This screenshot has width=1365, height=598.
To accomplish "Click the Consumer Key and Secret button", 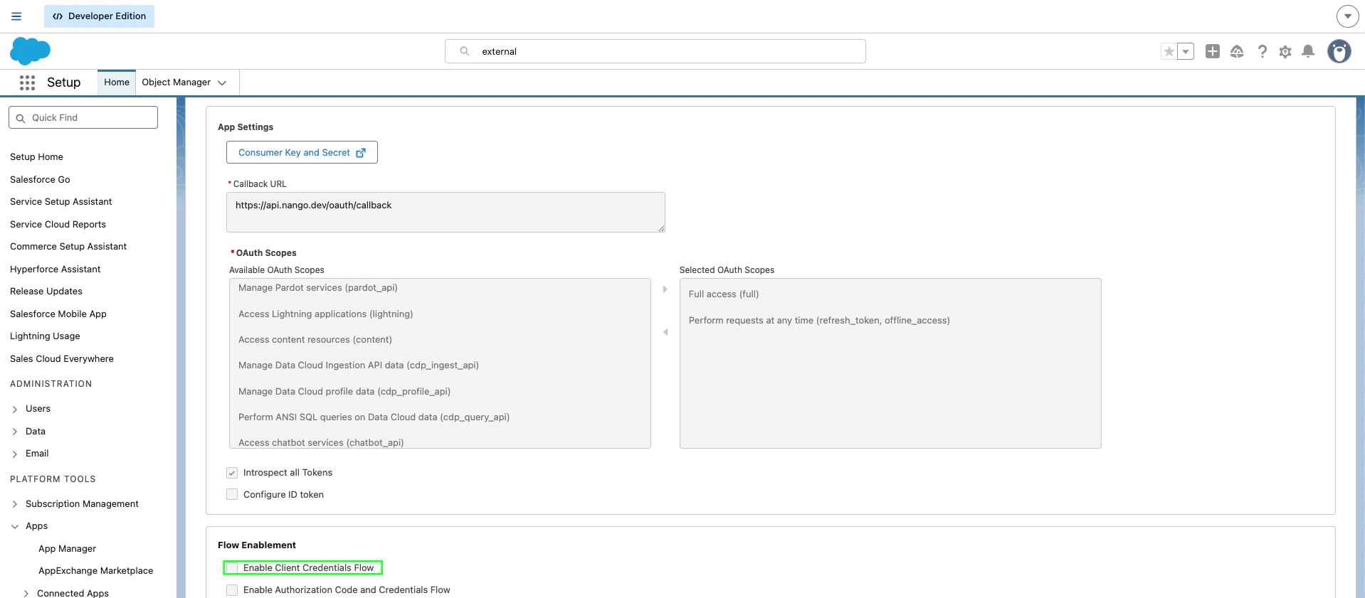I will pos(302,152).
